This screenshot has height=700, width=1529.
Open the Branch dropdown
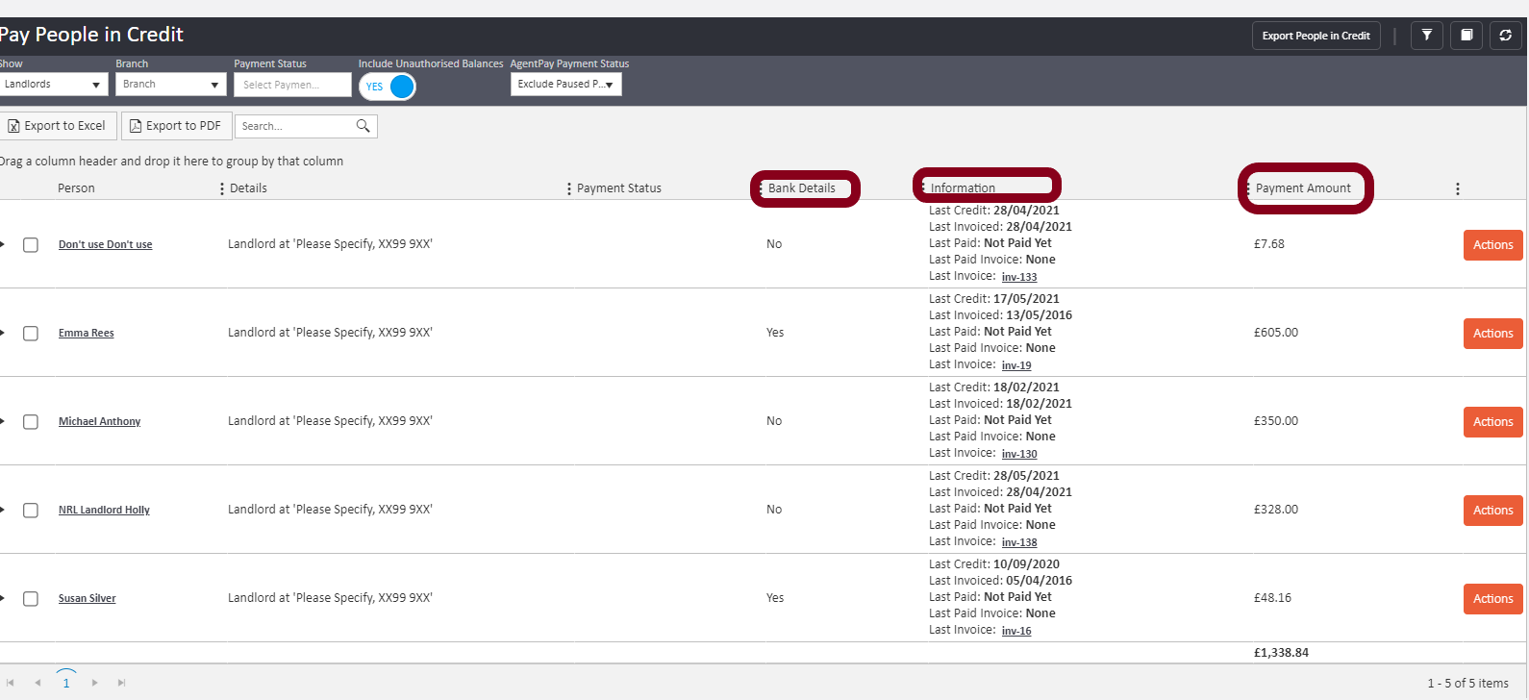coord(170,85)
